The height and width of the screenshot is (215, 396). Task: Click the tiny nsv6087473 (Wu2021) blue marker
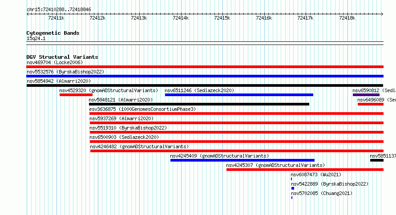point(291,179)
